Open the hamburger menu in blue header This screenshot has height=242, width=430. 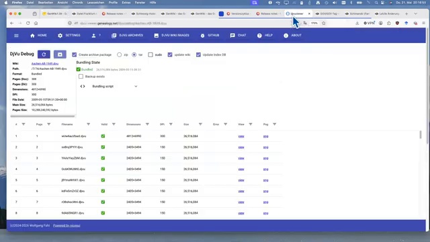point(16,36)
